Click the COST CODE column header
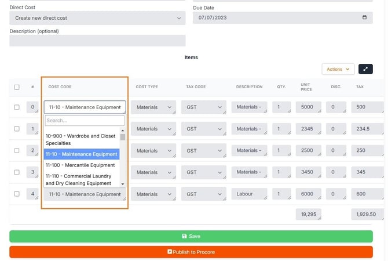 (x=60, y=87)
